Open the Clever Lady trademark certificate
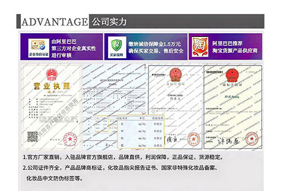The width and height of the screenshot is (281, 191). click(175, 107)
